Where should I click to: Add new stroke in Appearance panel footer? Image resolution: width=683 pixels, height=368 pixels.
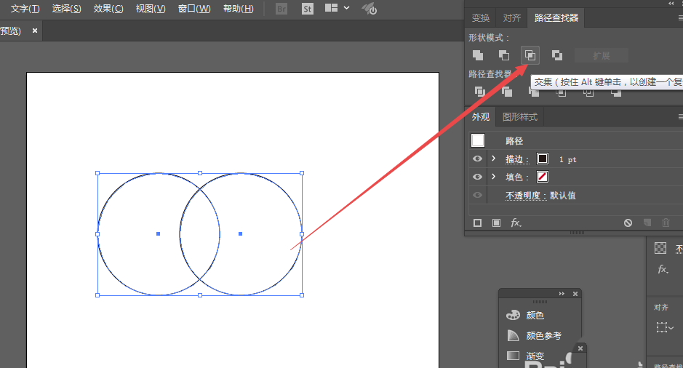point(477,223)
